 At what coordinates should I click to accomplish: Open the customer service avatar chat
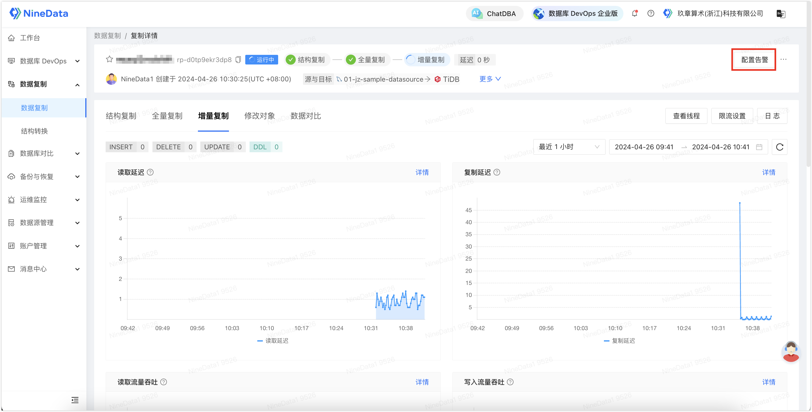pos(791,351)
